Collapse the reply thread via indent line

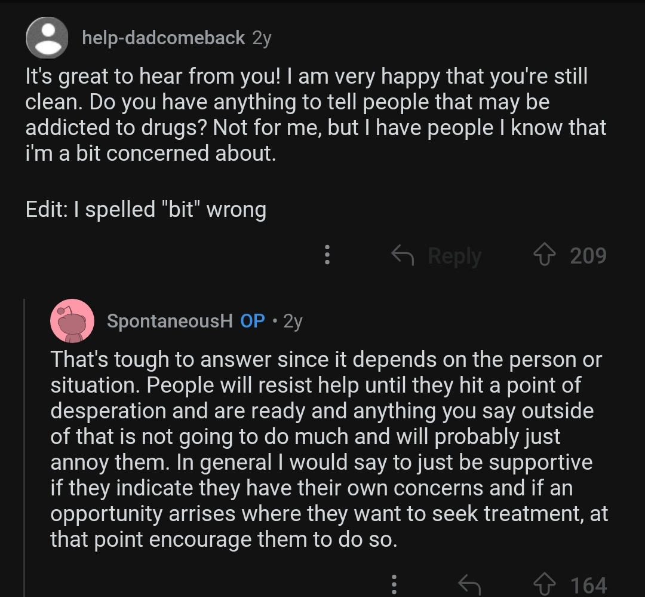click(x=24, y=448)
